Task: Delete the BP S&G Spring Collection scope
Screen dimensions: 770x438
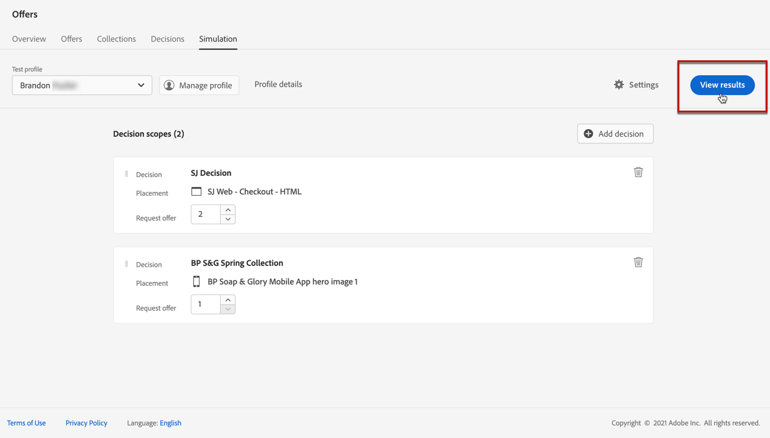Action: pos(638,262)
